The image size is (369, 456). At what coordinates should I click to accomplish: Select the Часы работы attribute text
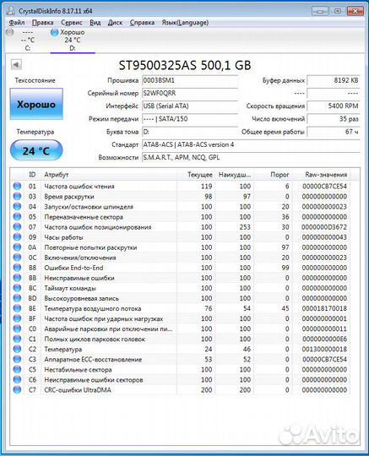63,237
